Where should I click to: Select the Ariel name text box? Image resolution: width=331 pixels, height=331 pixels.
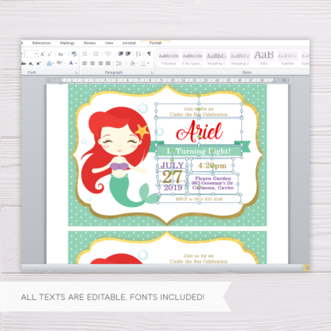(200, 131)
